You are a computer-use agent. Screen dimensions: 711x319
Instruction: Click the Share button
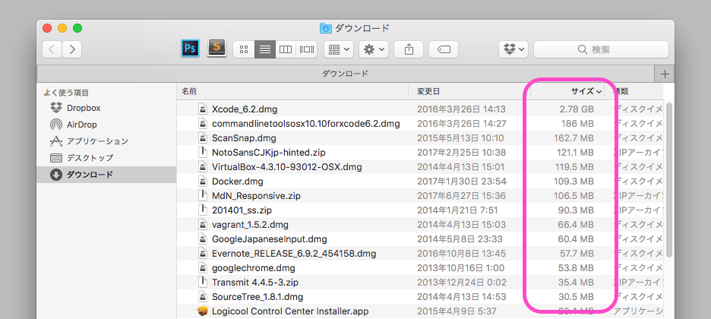click(x=409, y=49)
